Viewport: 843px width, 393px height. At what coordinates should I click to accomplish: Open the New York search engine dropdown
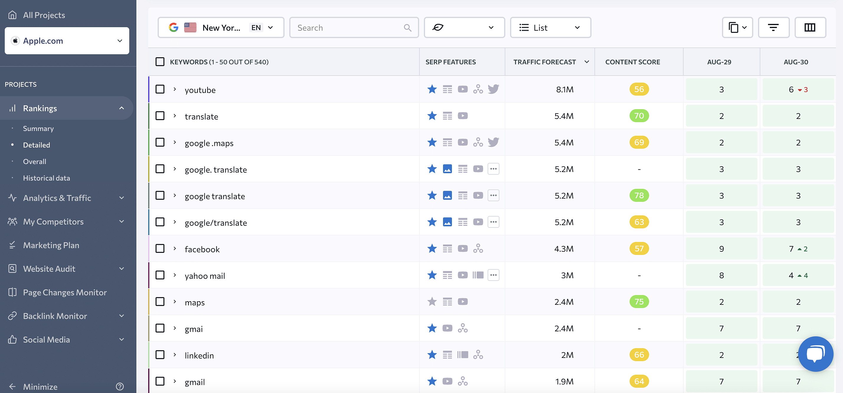(x=221, y=27)
